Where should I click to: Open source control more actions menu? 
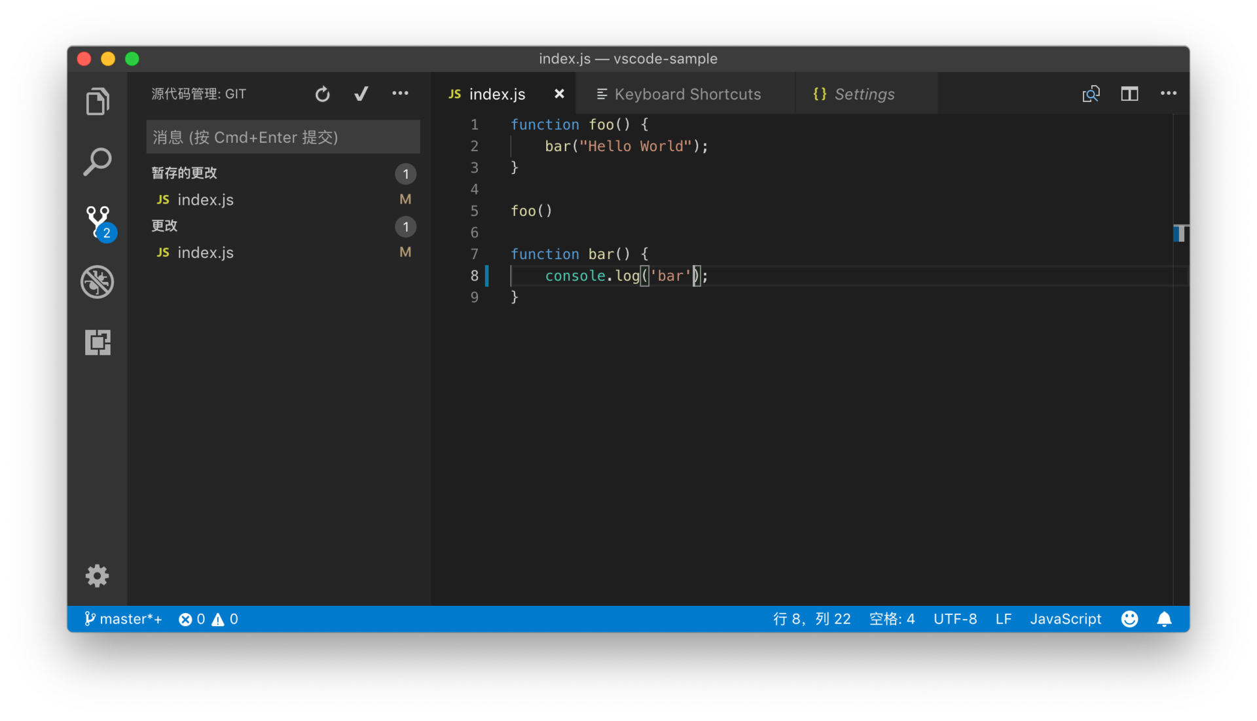coord(400,94)
